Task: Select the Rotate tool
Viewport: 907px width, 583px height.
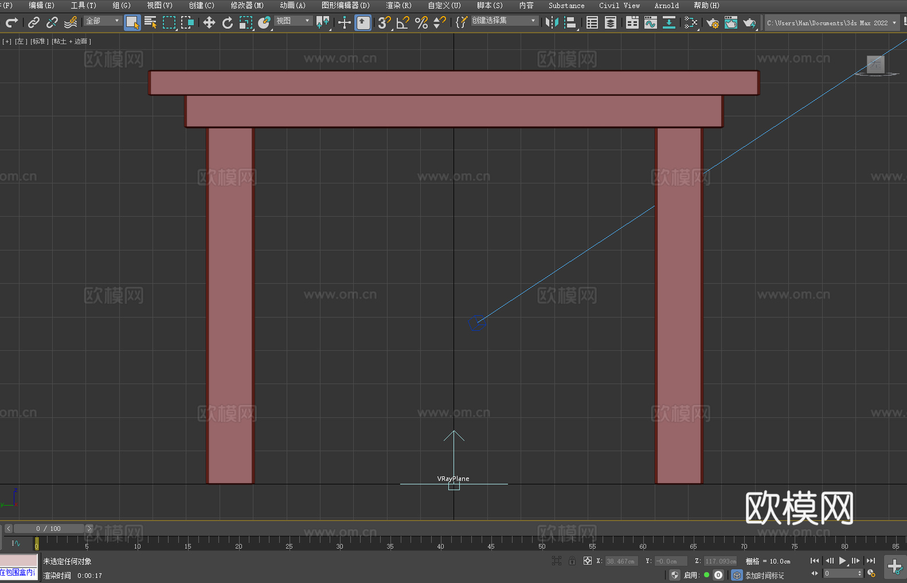Action: 228,22
